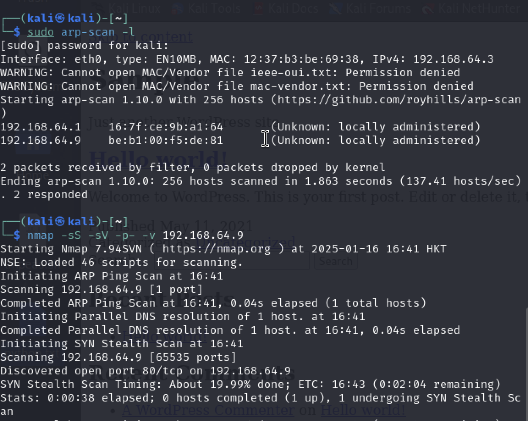This screenshot has width=528, height=421.
Task: Click the MAC address be:b1:00:f5:de:81
Action: pos(165,141)
